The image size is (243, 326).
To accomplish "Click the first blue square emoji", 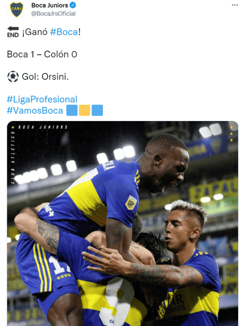I will (72, 110).
